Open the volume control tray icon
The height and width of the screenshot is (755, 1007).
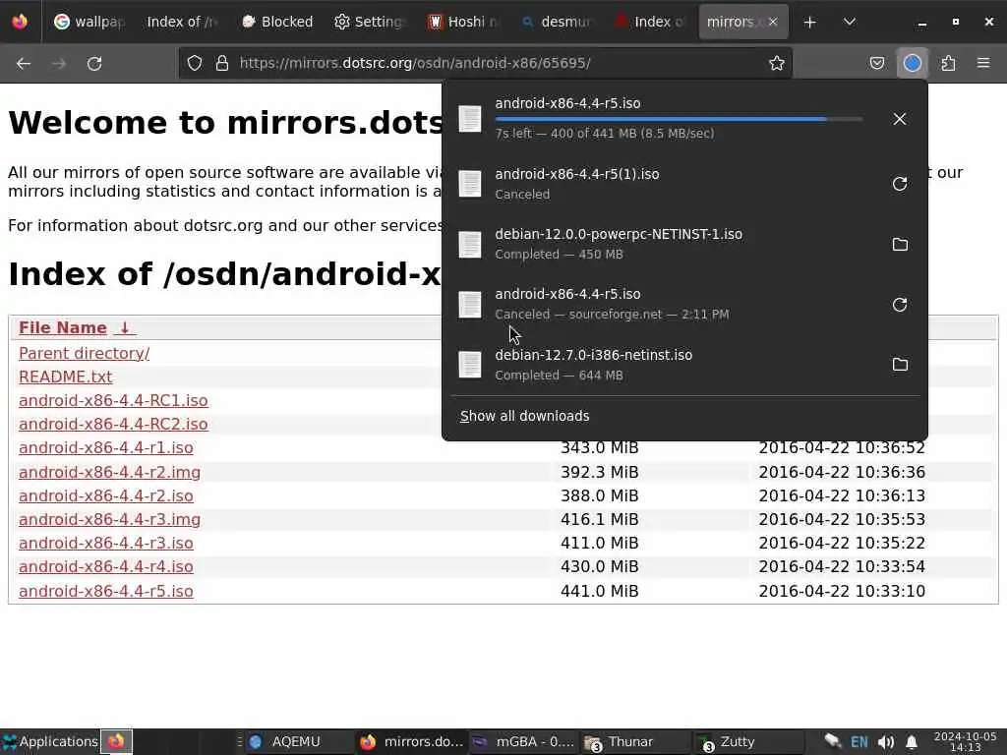[x=886, y=742]
